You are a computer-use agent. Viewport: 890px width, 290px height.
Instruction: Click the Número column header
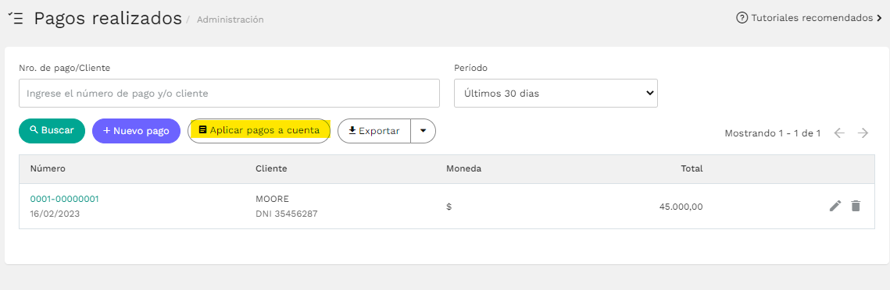point(48,168)
